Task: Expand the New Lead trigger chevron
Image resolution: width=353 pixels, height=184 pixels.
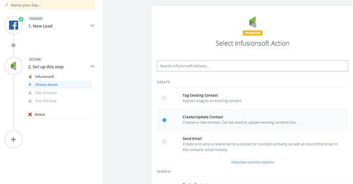Action: 92,25
